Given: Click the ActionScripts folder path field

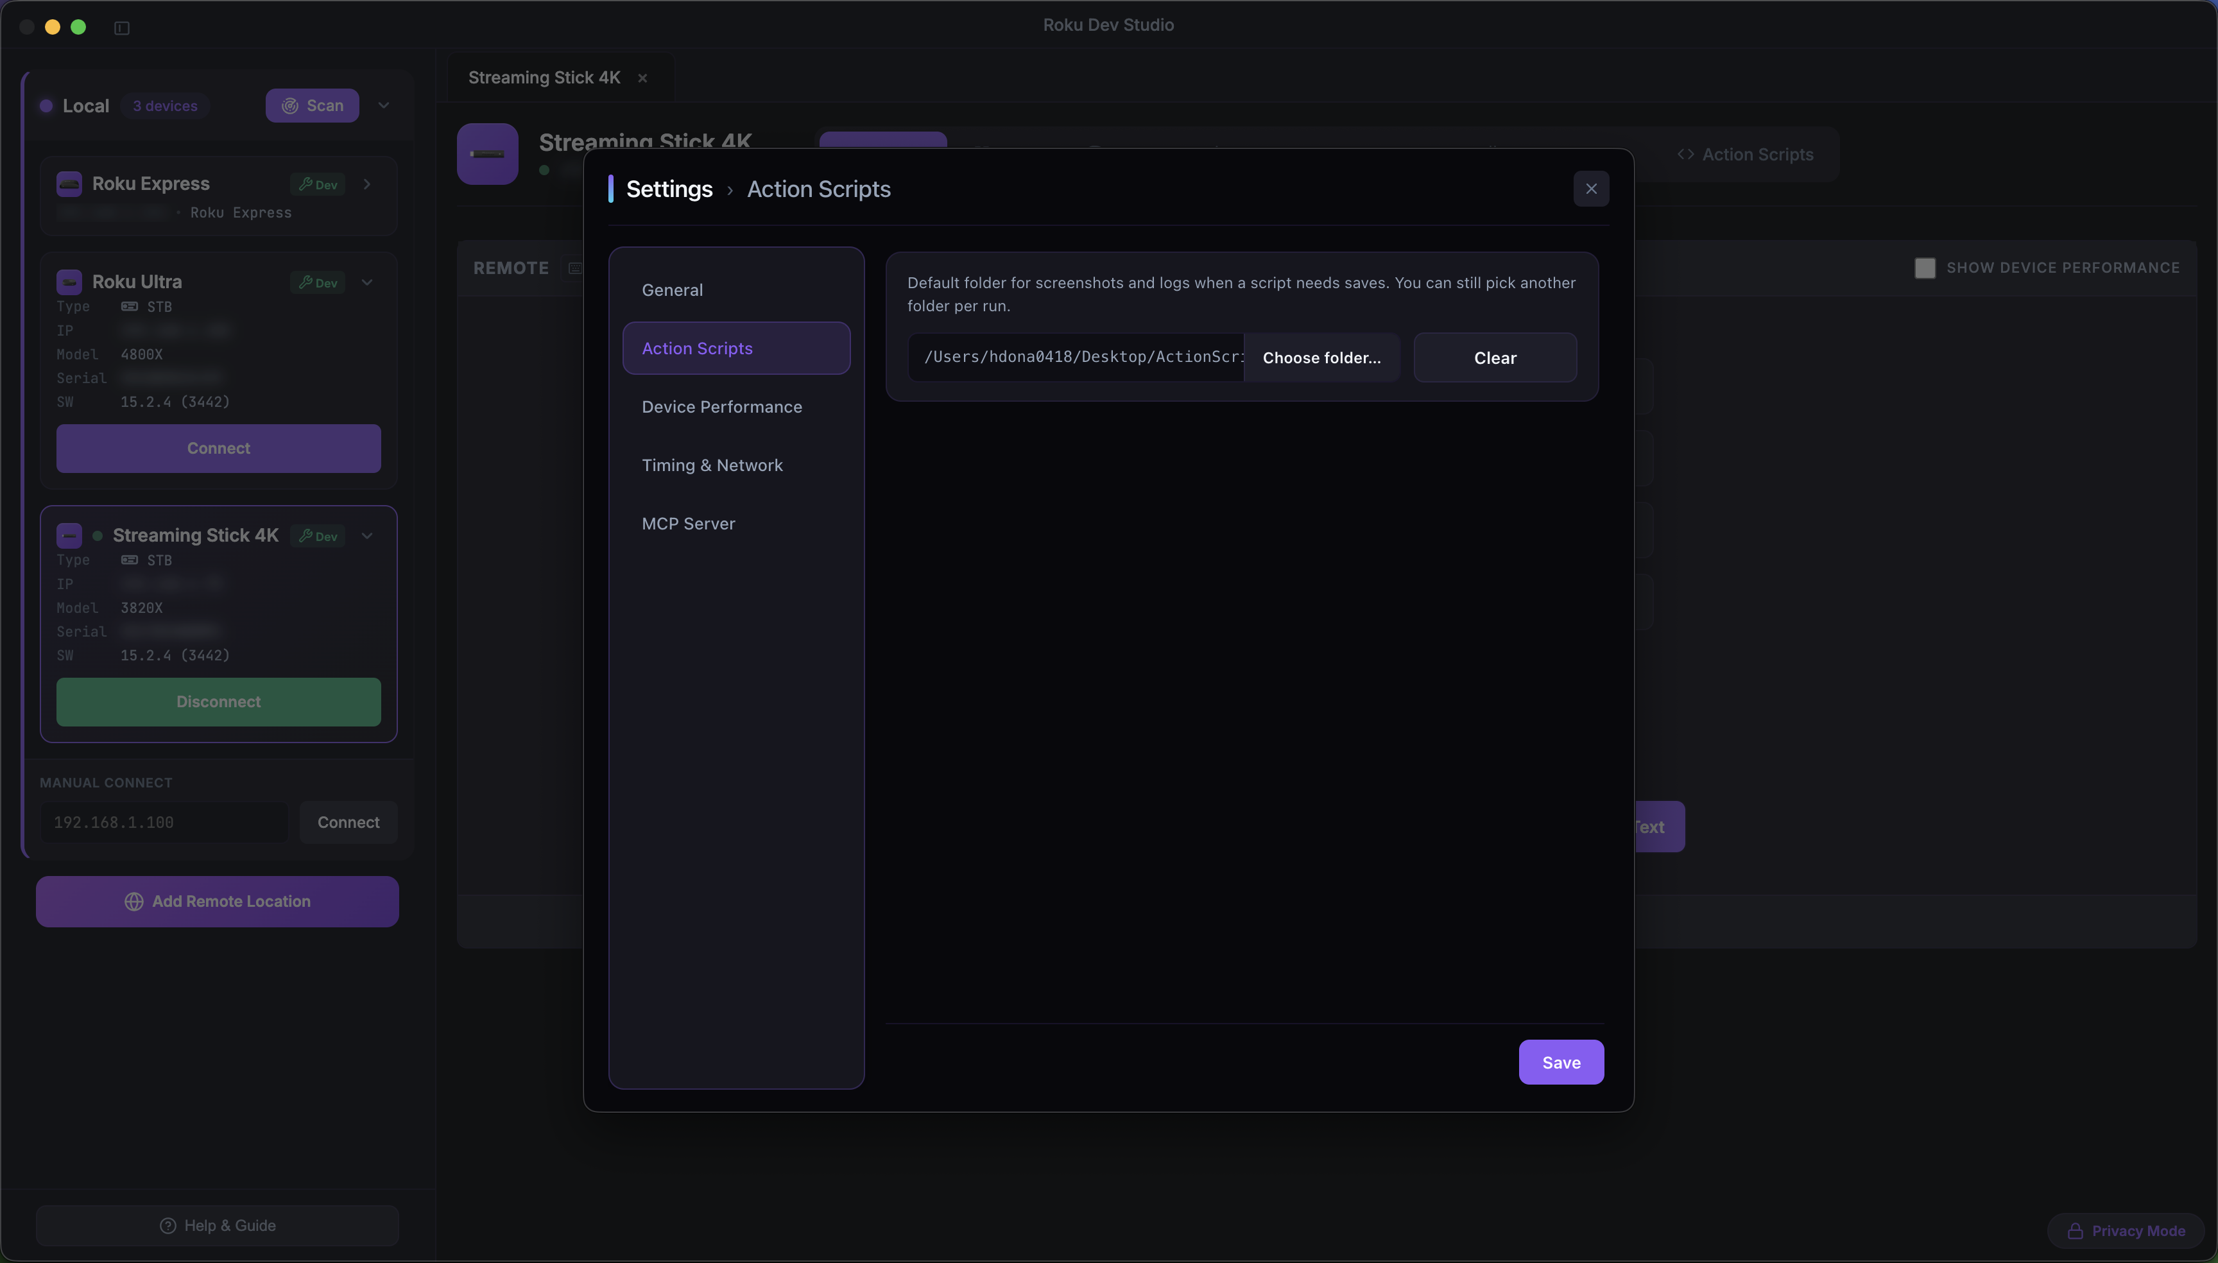Looking at the screenshot, I should pyautogui.click(x=1076, y=357).
